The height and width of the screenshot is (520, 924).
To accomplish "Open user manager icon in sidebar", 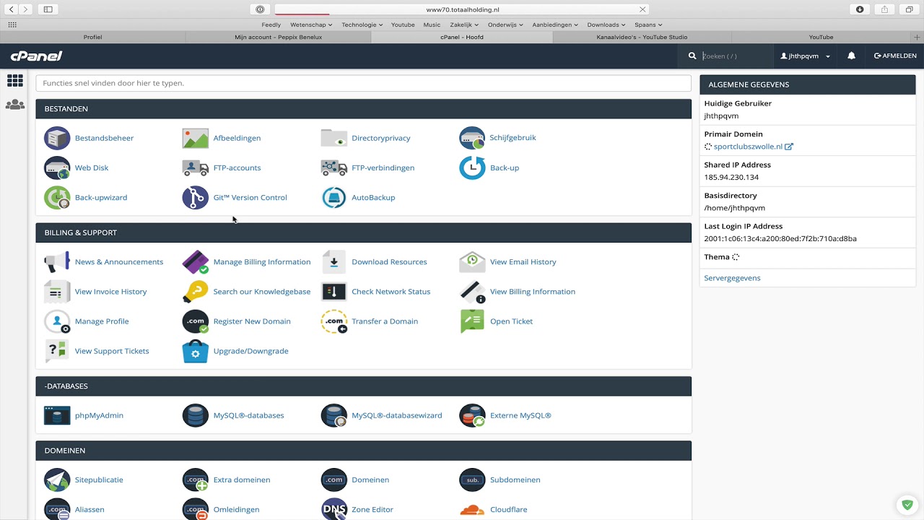I will (x=14, y=105).
